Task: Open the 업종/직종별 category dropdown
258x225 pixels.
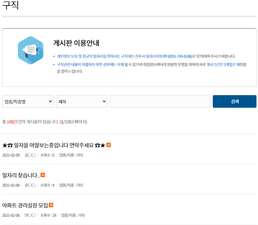Action: [28, 101]
